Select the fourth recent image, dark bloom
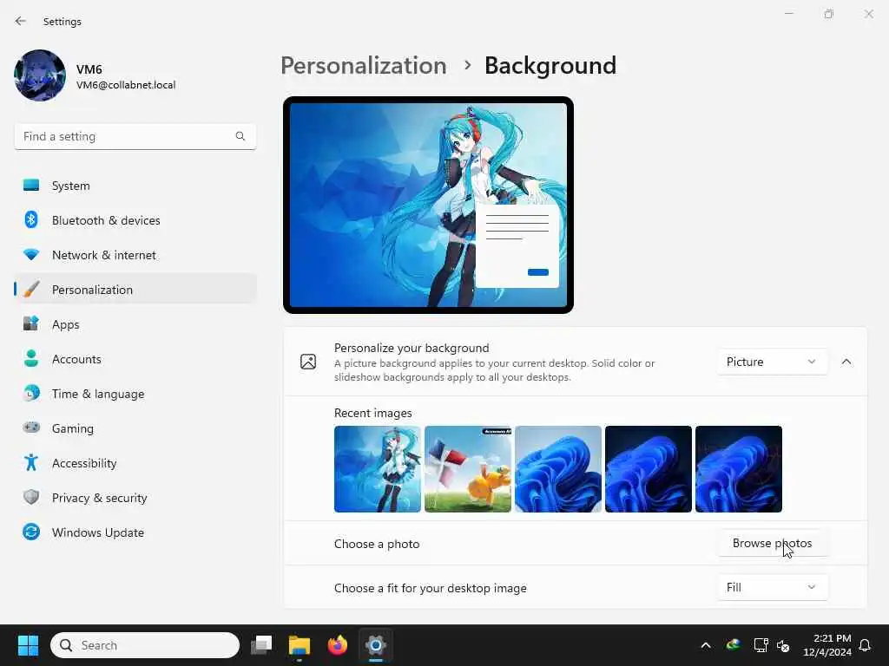Viewport: 889px width, 666px height. pos(648,469)
